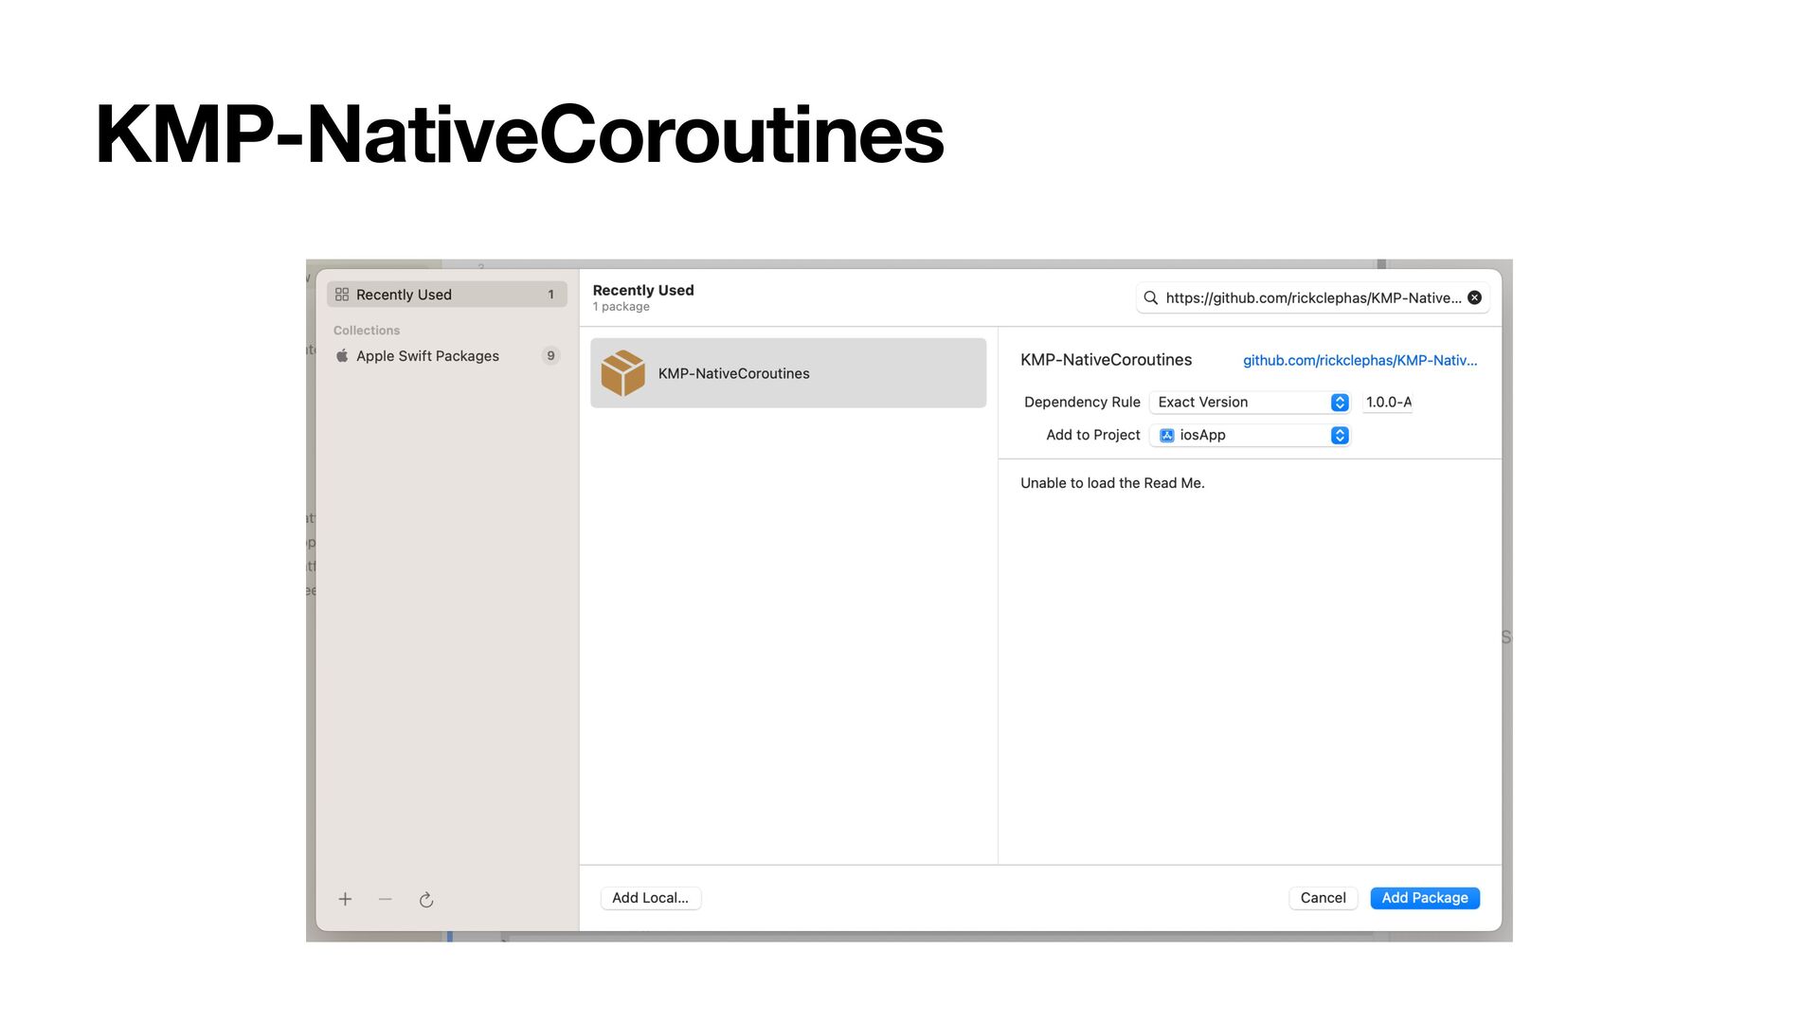The width and height of the screenshot is (1819, 1023).
Task: Open the Apple Swift Packages collection
Action: 446,356
